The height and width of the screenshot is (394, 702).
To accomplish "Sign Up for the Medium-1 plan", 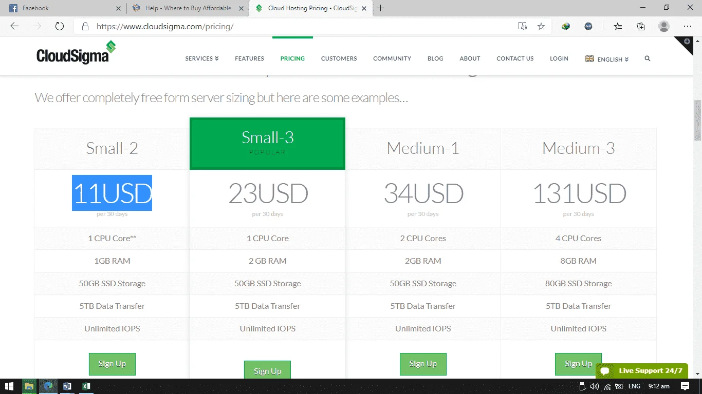I will [x=423, y=364].
